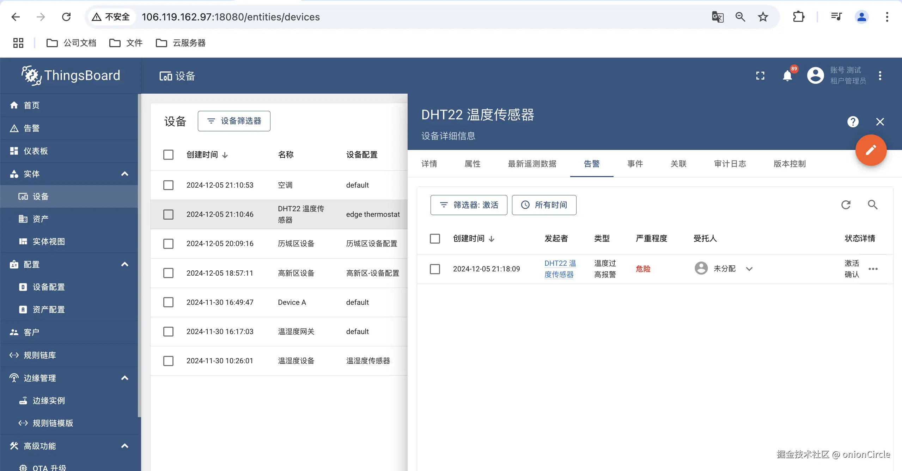Image resolution: width=902 pixels, height=471 pixels.
Task: Click the orange edit pencil button
Action: [x=871, y=150]
